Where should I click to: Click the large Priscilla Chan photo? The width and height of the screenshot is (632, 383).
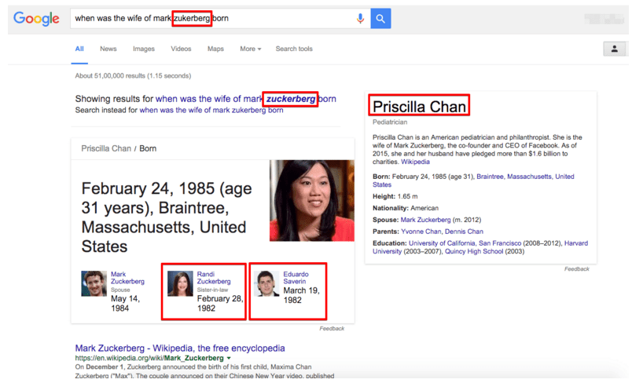pos(312,201)
